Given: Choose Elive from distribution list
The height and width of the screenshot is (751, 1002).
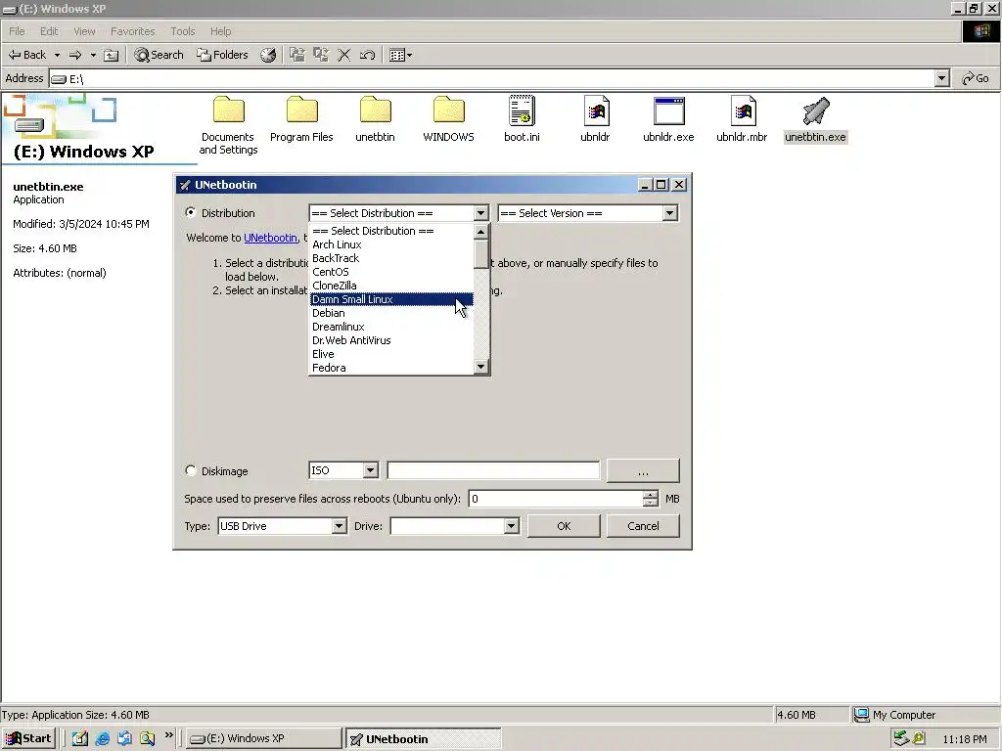Looking at the screenshot, I should point(391,354).
